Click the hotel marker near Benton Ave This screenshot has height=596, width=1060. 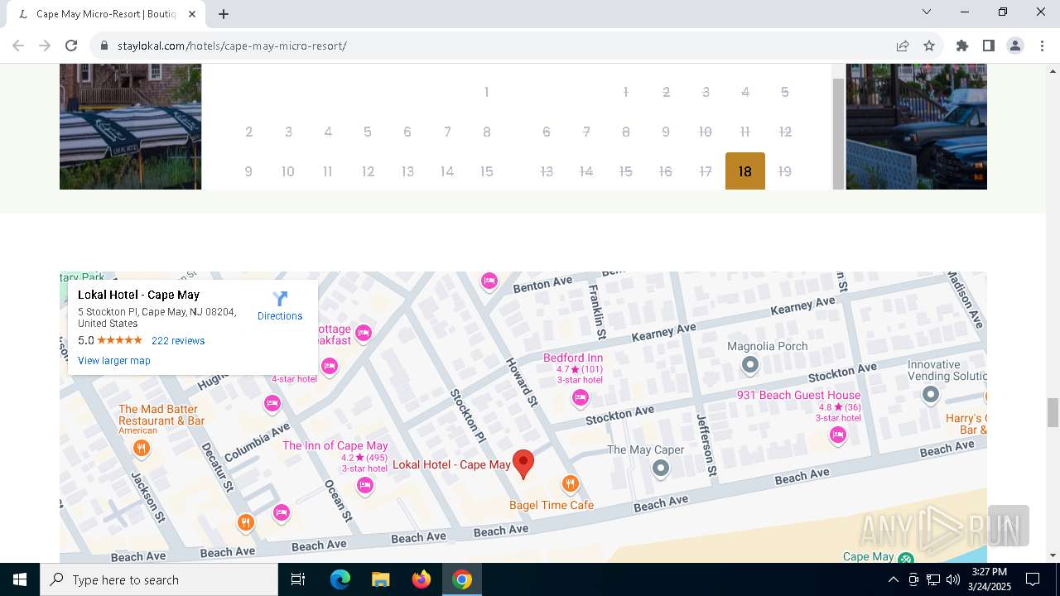pos(489,281)
